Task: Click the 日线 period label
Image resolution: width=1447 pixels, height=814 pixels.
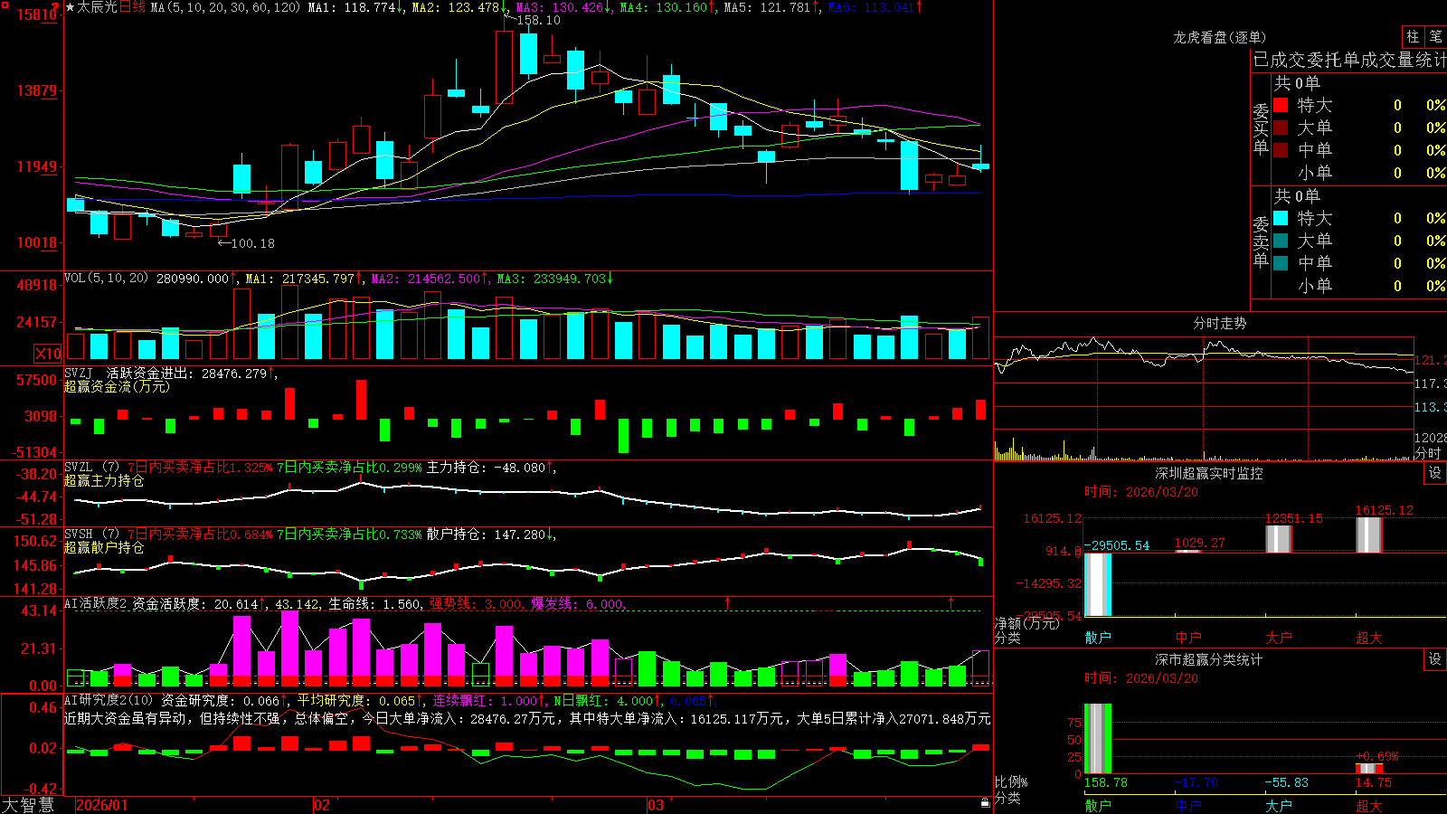Action: (x=132, y=7)
